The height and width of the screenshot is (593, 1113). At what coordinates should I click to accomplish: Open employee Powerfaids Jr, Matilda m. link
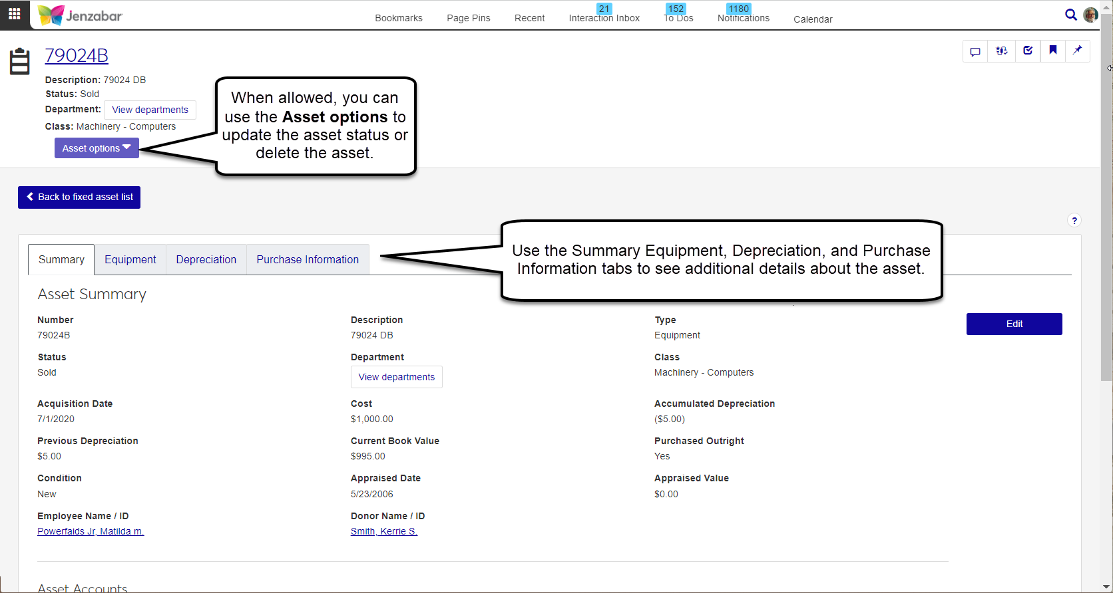91,531
